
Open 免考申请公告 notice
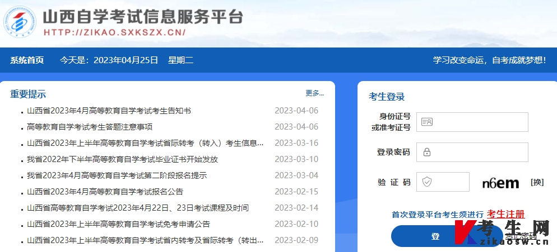[118, 224]
